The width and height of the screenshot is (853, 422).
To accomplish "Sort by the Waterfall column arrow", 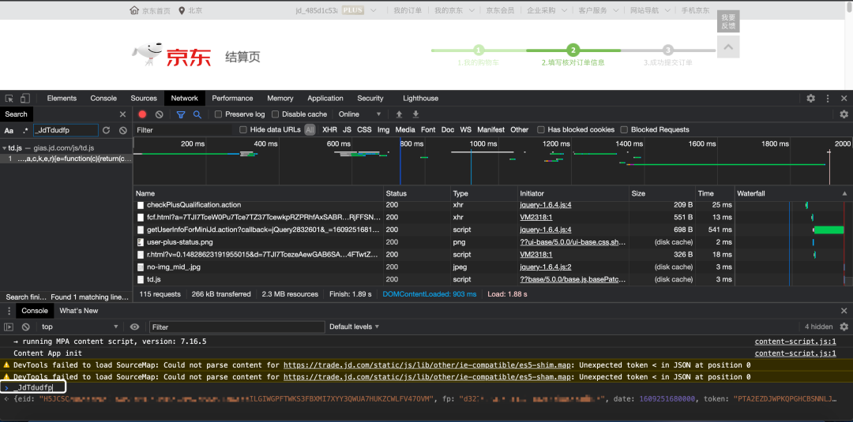I will pyautogui.click(x=844, y=193).
